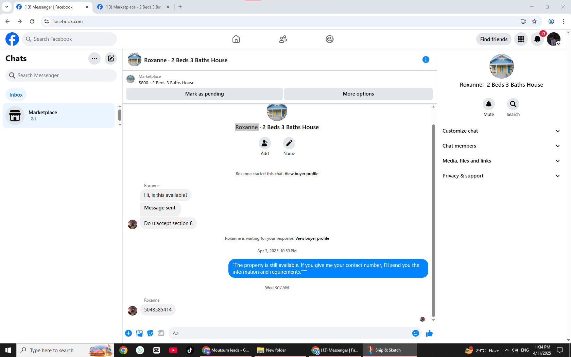Bookmark this page with star icon

click(x=534, y=21)
